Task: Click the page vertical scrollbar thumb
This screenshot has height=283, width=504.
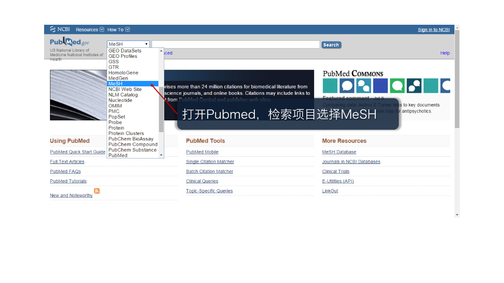Action: (457, 79)
